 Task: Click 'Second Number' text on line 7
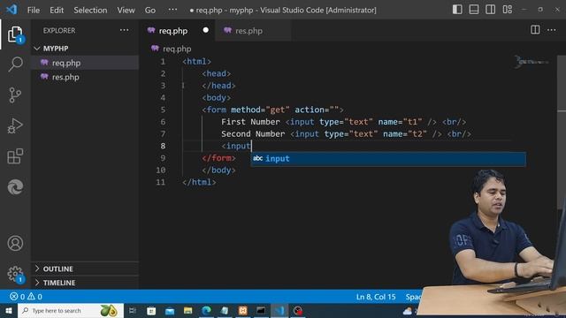(x=253, y=133)
